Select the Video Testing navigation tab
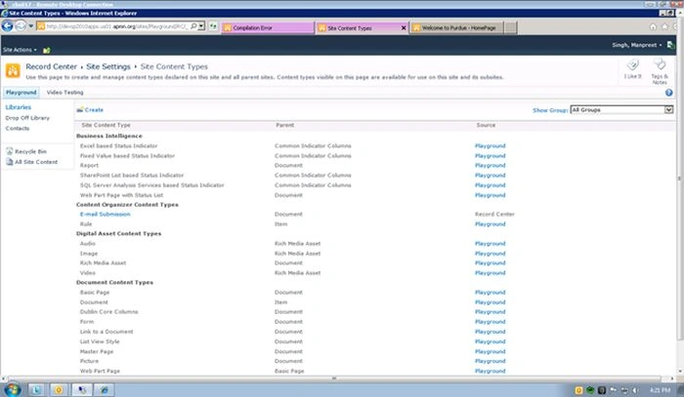Viewport: 684px width, 397px height. click(65, 93)
